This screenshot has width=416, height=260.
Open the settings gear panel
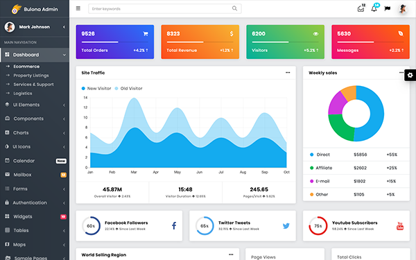click(x=410, y=75)
